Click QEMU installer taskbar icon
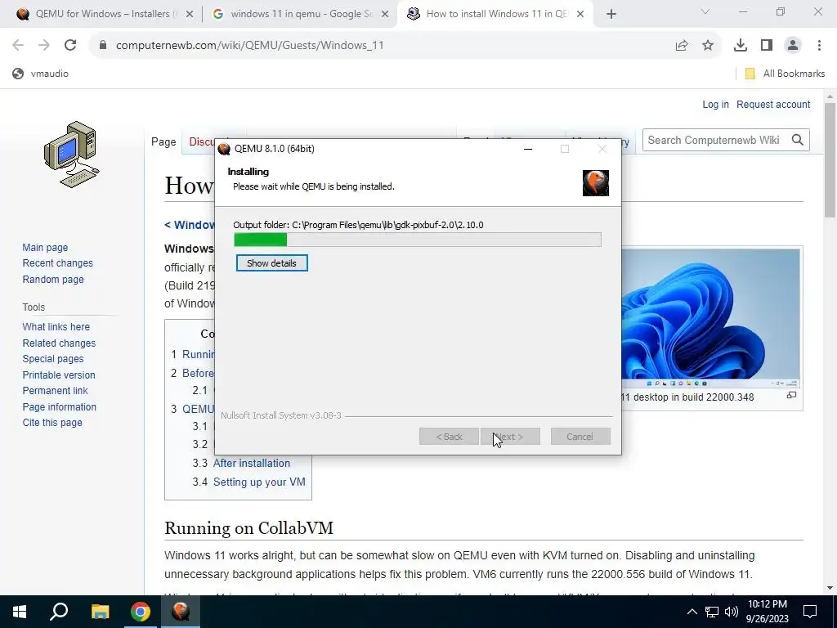Image resolution: width=837 pixels, height=628 pixels. pos(181,612)
